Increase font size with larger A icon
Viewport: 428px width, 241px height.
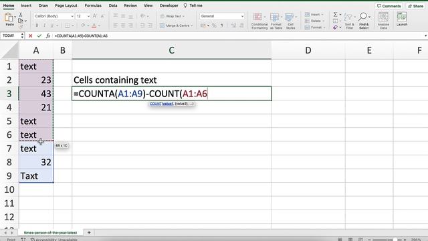95,16
